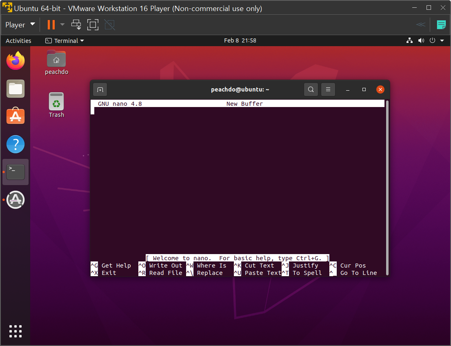Click the VMware collapse double-arrow icon

[420, 25]
